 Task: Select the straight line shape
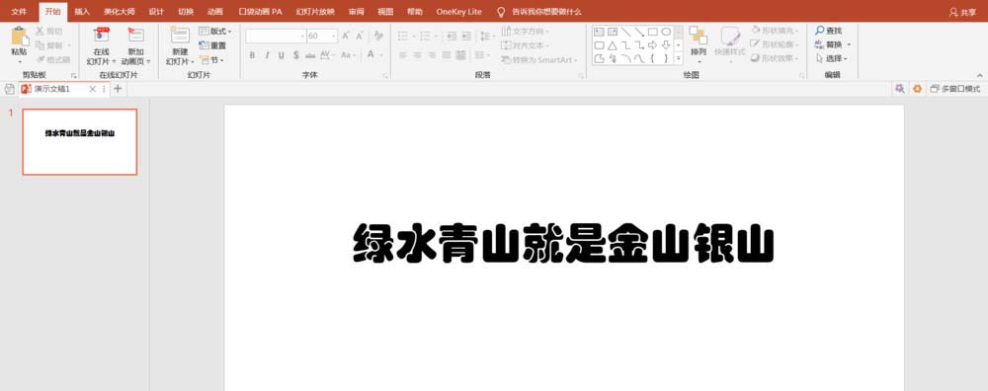pyautogui.click(x=625, y=32)
